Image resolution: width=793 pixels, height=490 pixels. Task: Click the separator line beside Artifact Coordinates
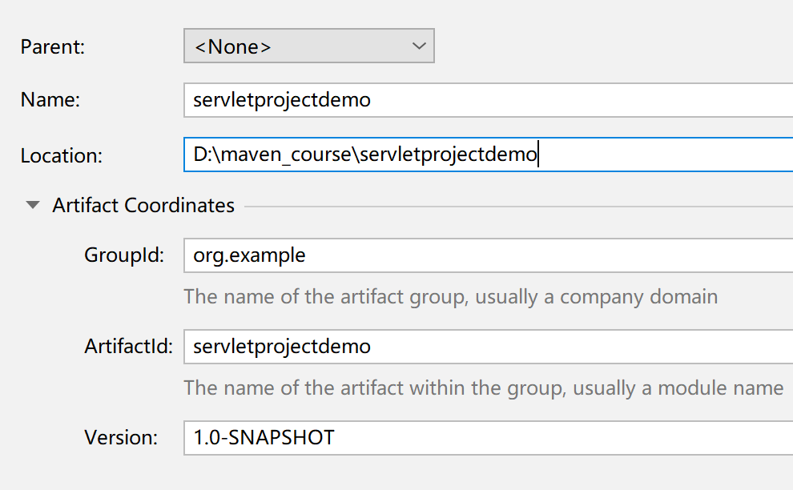[513, 207]
